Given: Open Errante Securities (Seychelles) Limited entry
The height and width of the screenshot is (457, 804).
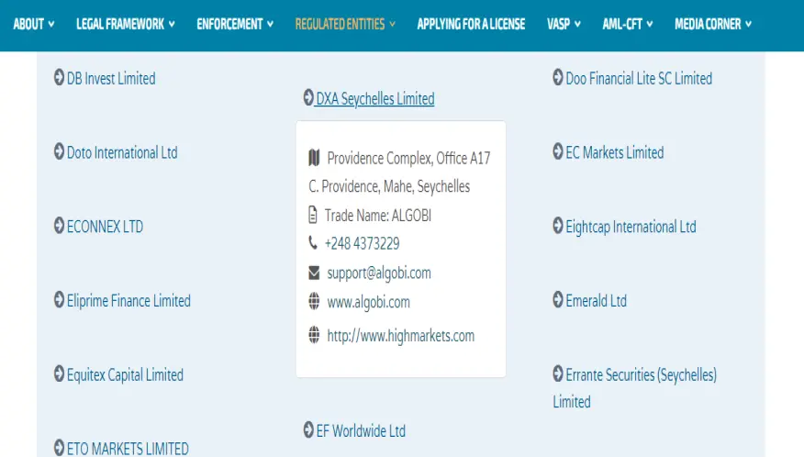Looking at the screenshot, I should pyautogui.click(x=635, y=388).
